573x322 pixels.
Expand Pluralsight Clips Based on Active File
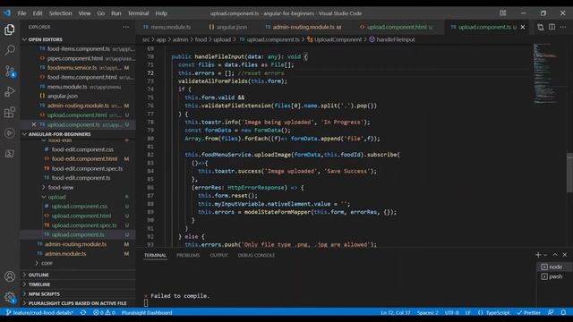[77, 303]
